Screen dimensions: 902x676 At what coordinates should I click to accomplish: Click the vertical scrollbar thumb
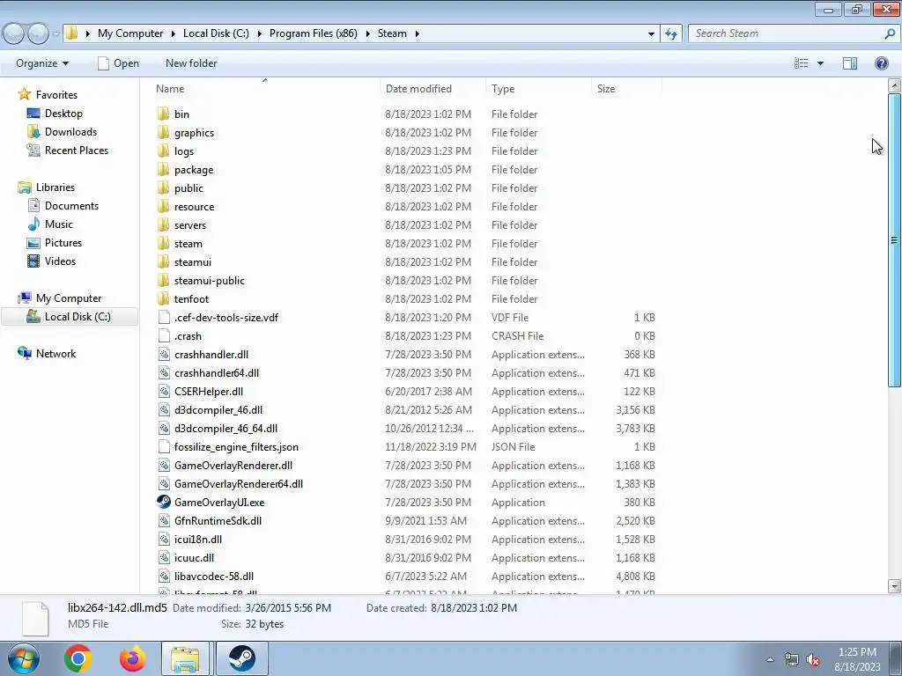click(894, 239)
